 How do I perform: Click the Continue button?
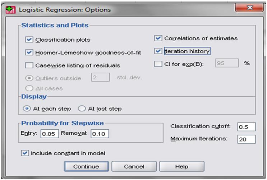86,166
